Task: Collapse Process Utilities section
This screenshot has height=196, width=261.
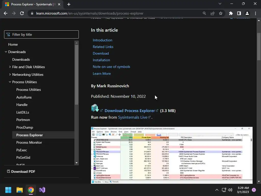Action: click(10, 82)
